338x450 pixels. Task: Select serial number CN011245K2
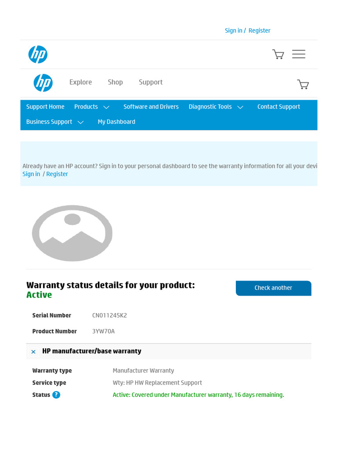point(110,316)
